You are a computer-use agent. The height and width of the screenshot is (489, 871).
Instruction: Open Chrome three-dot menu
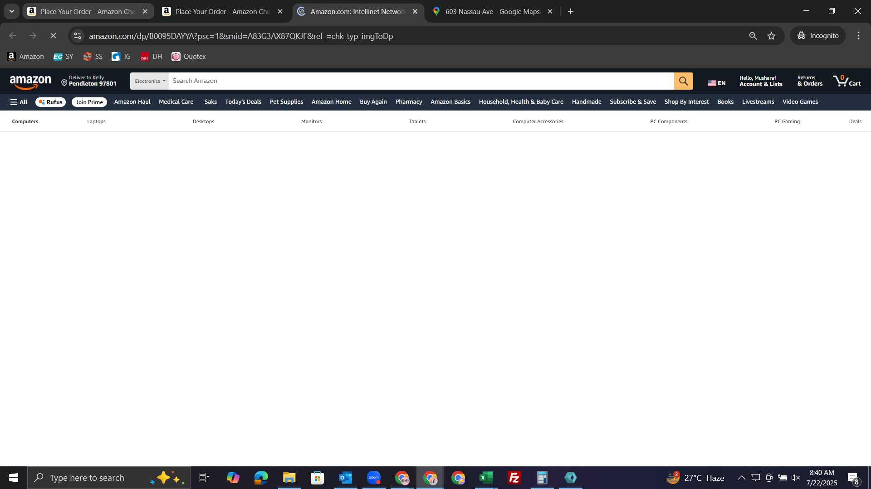coord(859,36)
